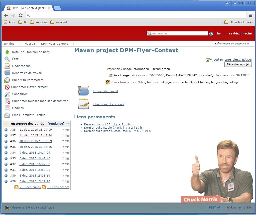
Task: Click the Changements récents link
Action: (x=109, y=104)
